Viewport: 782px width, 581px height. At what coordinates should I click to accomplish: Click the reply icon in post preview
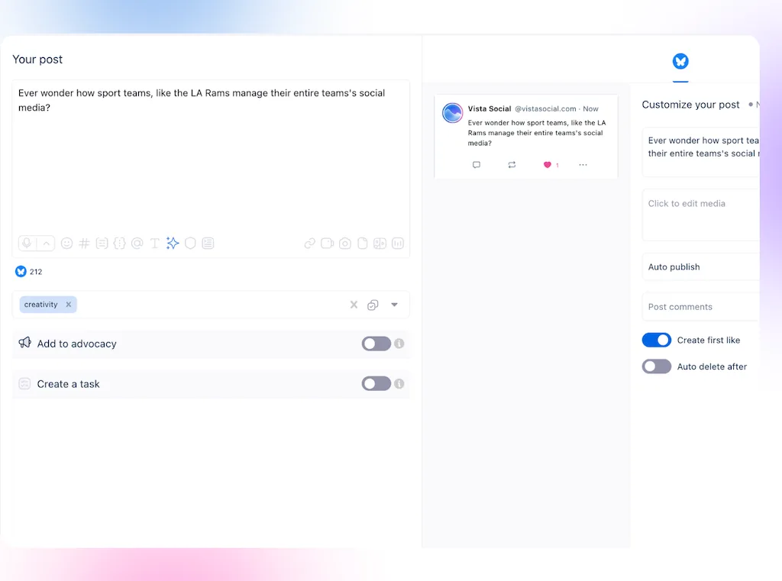(x=477, y=165)
